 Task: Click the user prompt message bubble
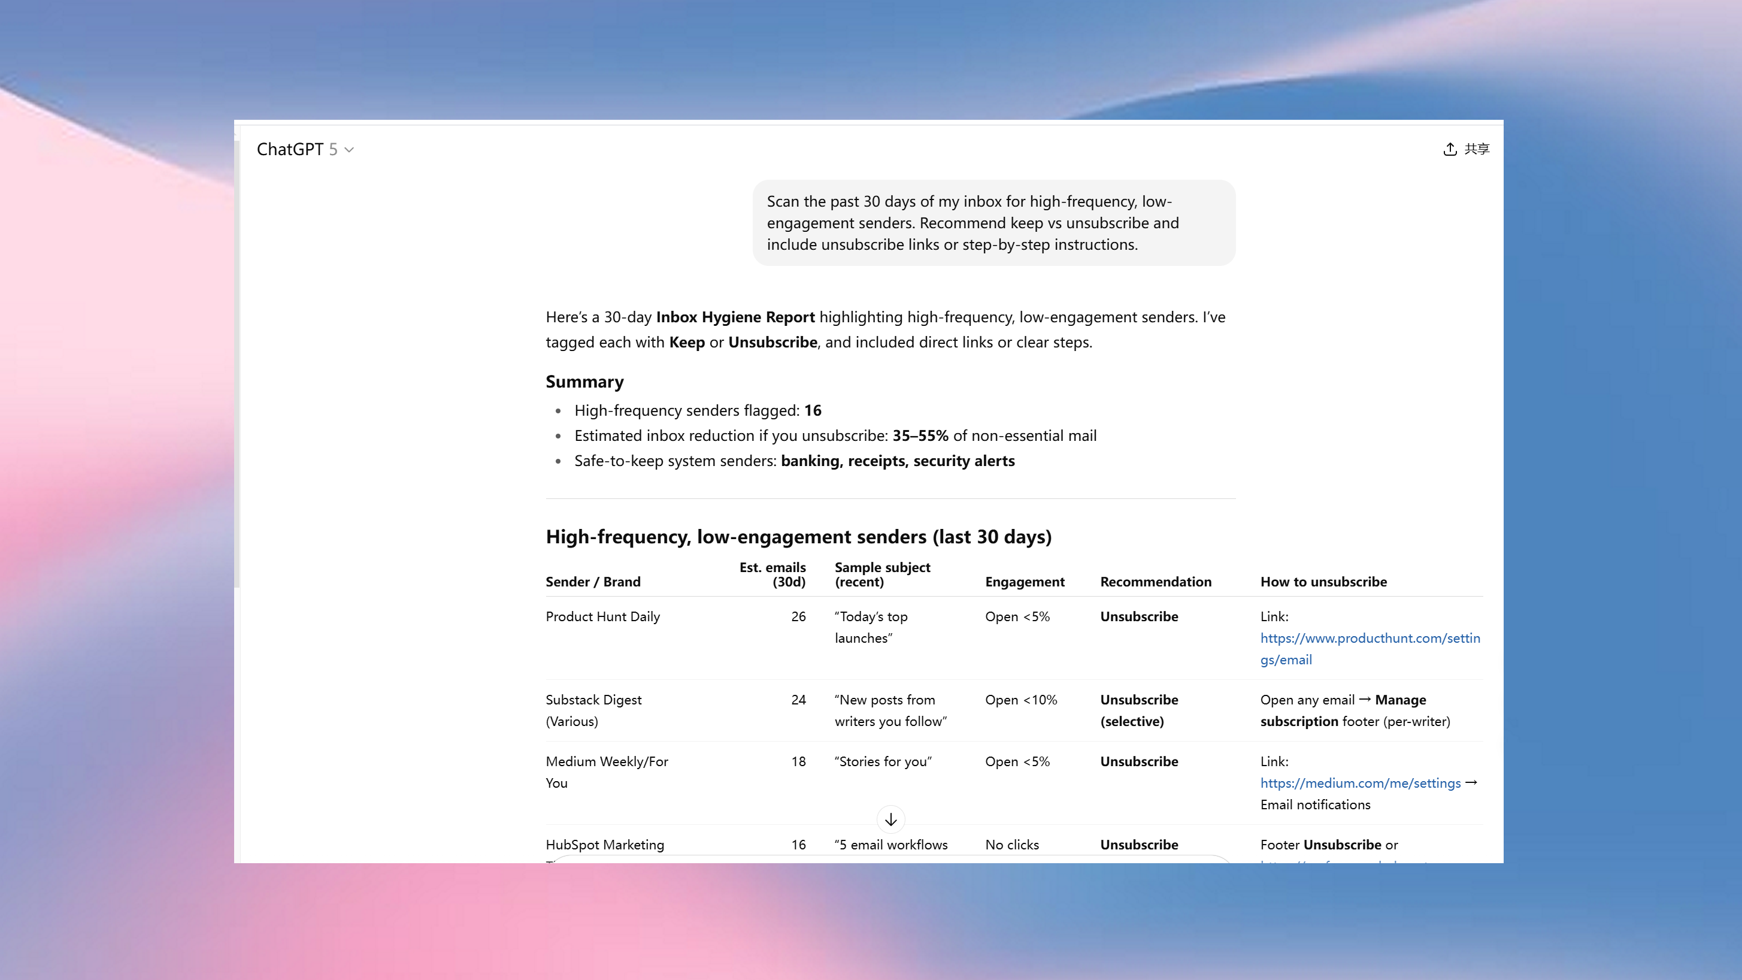(x=993, y=222)
